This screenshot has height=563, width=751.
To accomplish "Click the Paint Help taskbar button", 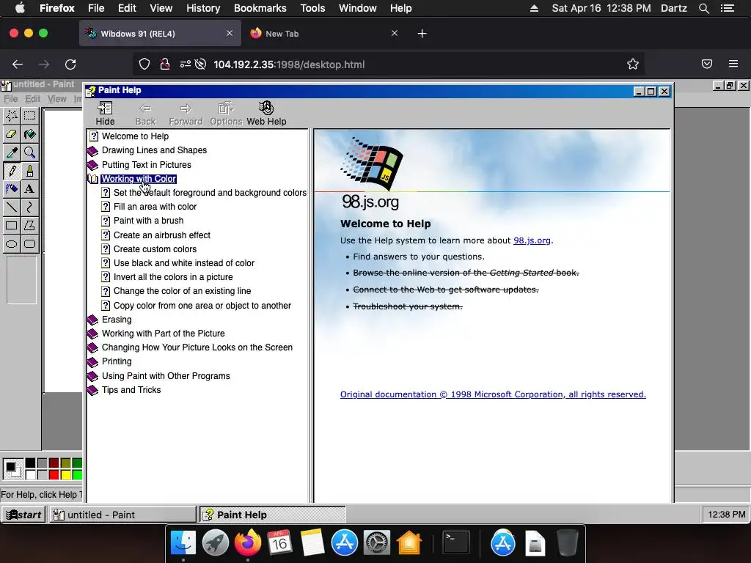I will pos(273,515).
